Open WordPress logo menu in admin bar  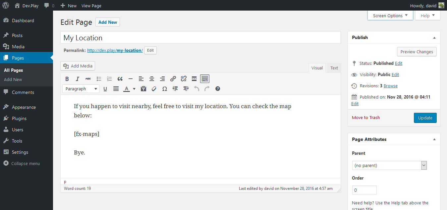(x=6, y=5)
